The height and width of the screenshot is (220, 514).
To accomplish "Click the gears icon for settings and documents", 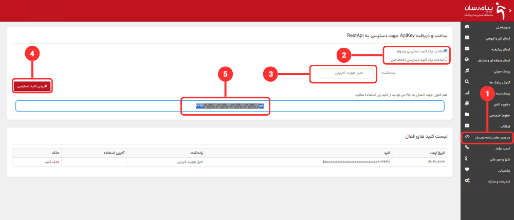I will tap(467, 181).
